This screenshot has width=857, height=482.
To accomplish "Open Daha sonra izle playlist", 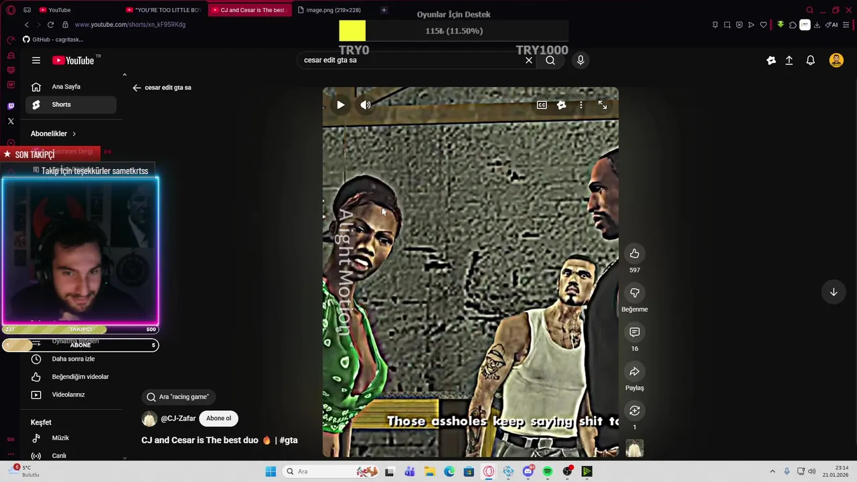I will click(71, 359).
